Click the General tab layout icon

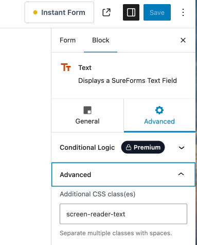pos(87,110)
